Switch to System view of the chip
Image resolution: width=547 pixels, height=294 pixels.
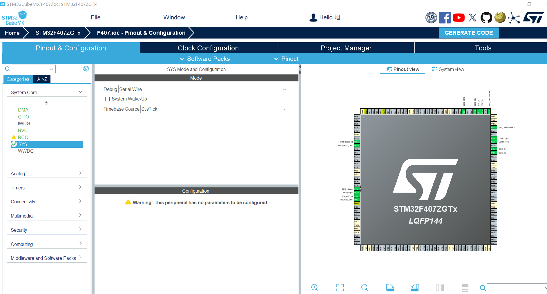click(x=451, y=69)
